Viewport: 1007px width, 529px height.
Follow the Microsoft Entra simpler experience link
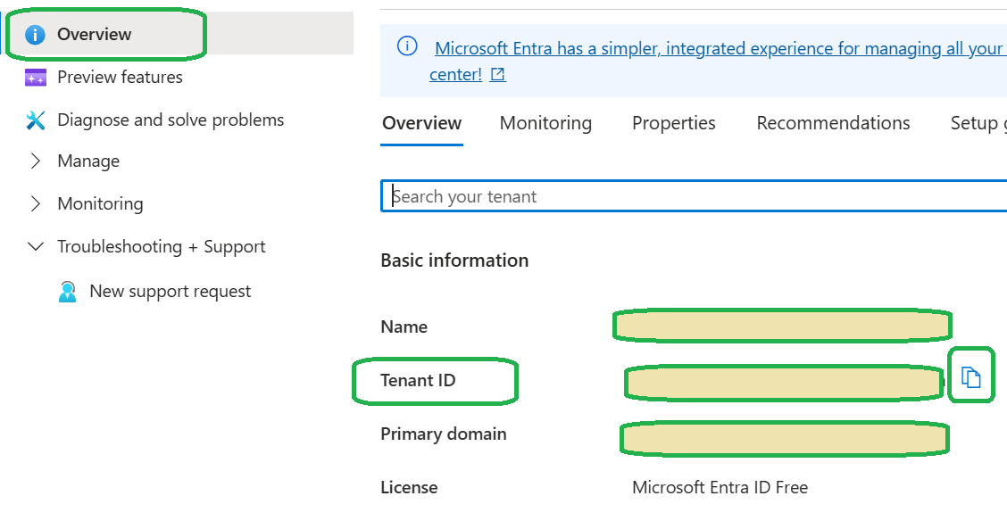point(720,49)
